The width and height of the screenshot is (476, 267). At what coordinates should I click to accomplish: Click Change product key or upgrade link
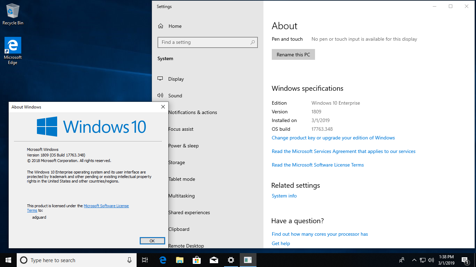333,138
